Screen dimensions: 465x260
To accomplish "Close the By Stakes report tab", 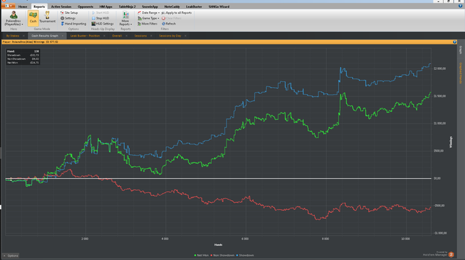I will tap(24, 36).
